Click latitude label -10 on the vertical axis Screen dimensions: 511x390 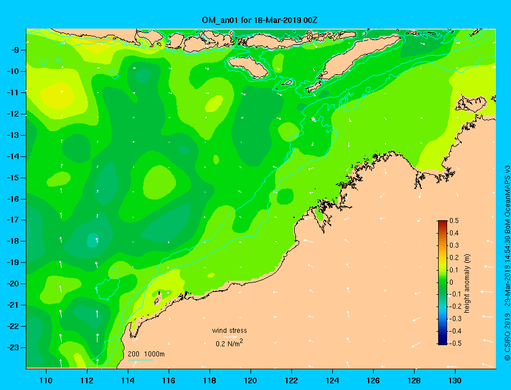[12, 71]
